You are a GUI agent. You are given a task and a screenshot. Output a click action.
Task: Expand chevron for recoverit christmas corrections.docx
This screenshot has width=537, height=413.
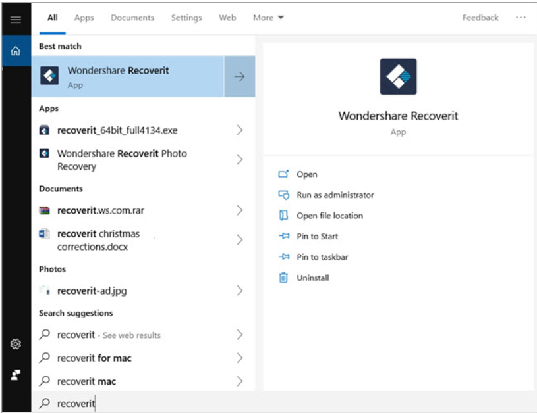pos(240,240)
